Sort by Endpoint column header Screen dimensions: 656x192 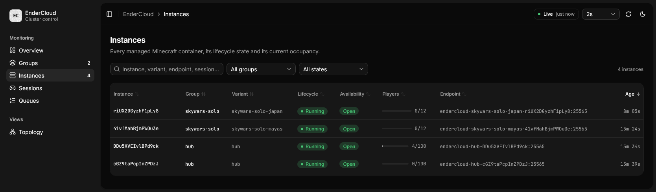pyautogui.click(x=453, y=94)
